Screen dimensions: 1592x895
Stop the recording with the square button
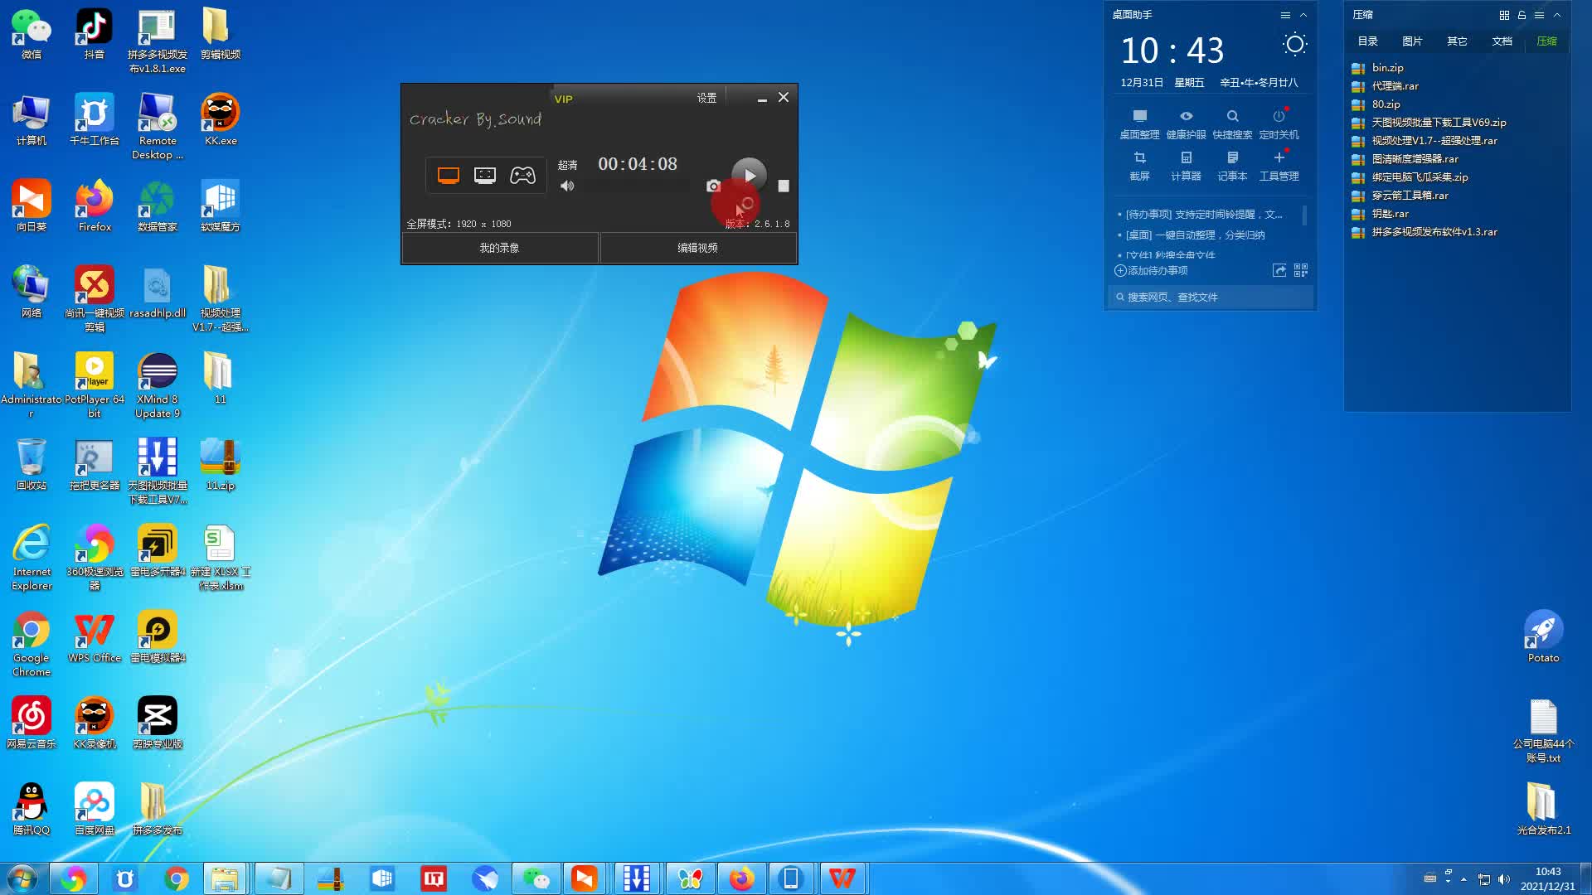784,186
